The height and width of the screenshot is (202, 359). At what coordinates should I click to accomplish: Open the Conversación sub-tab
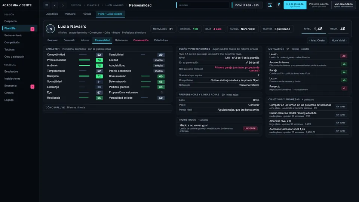(141, 40)
